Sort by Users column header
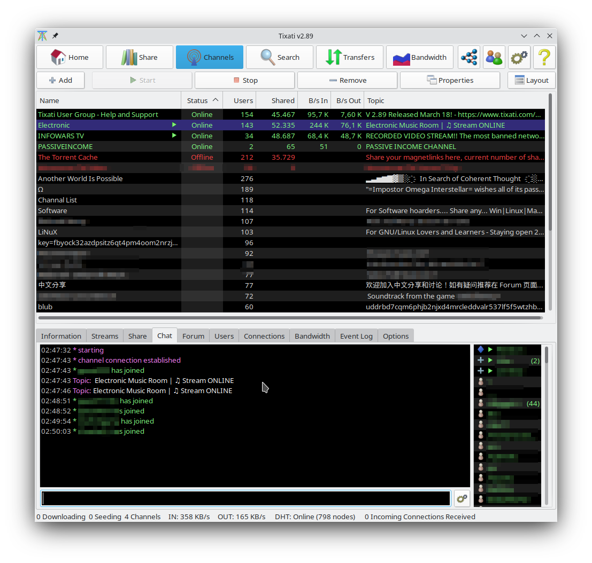The image size is (592, 563). pos(240,100)
